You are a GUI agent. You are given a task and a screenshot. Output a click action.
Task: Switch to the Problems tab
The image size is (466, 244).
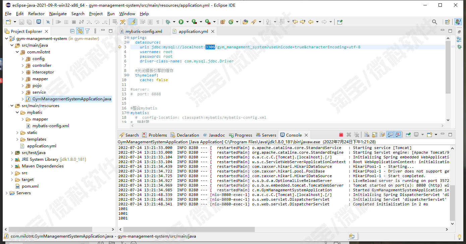pos(155,135)
